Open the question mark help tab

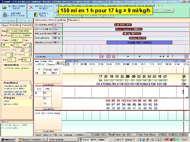pos(159,6)
